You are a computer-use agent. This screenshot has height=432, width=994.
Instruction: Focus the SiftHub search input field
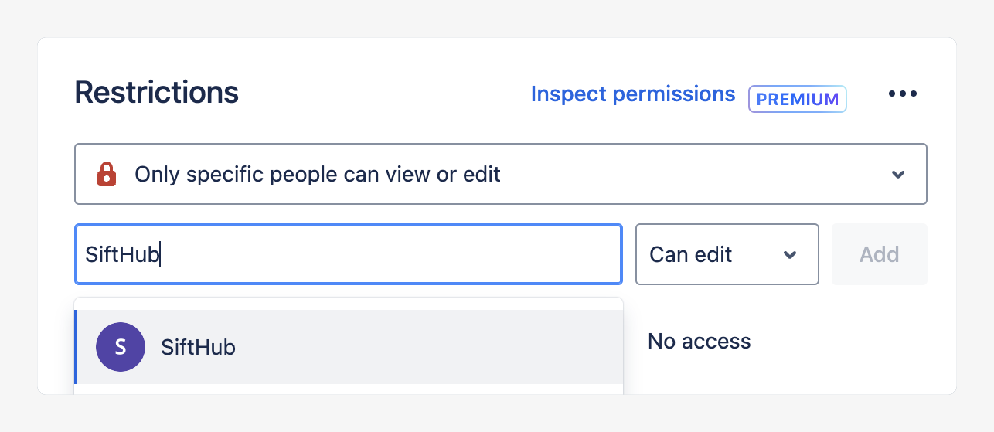coord(348,254)
